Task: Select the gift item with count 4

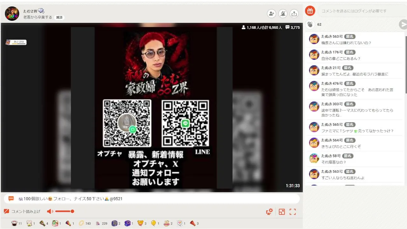Action: [44, 223]
